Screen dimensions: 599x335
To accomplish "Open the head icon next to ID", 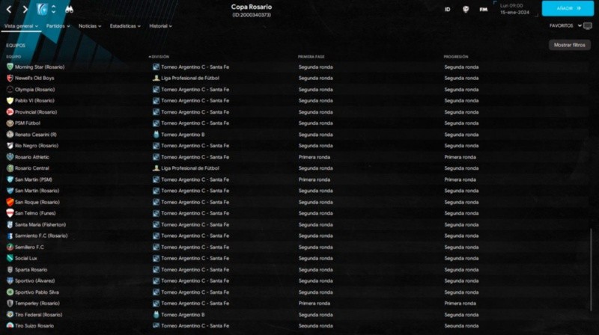I will point(465,9).
